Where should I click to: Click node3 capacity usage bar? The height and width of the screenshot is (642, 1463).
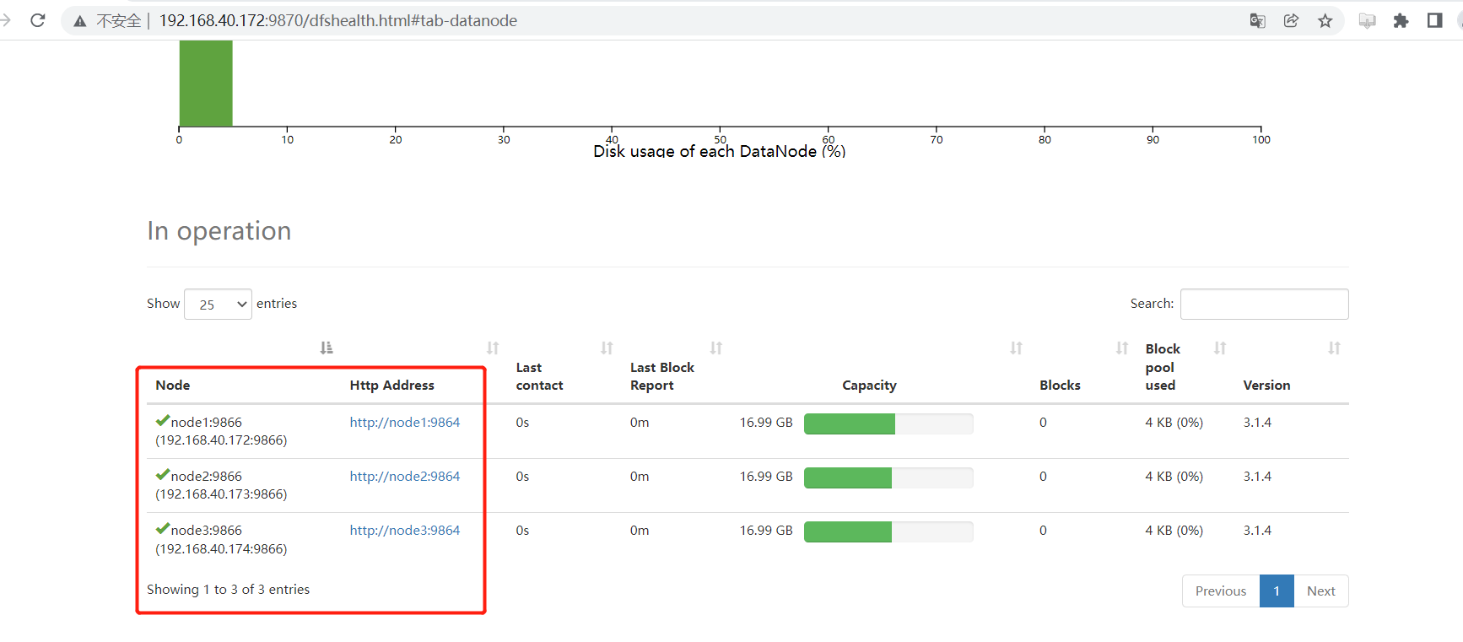(888, 531)
